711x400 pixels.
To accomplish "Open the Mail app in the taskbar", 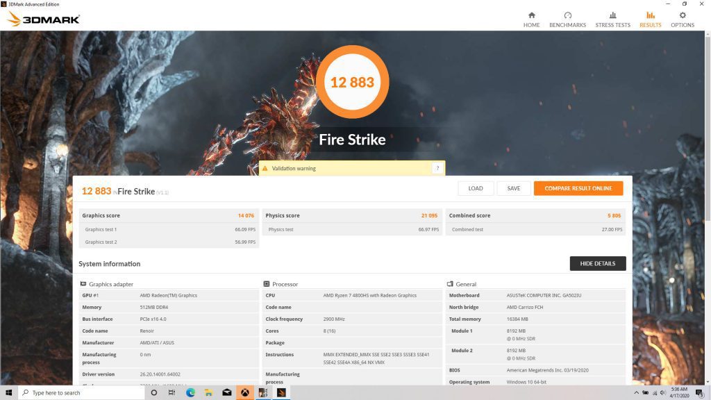I will click(x=226, y=392).
